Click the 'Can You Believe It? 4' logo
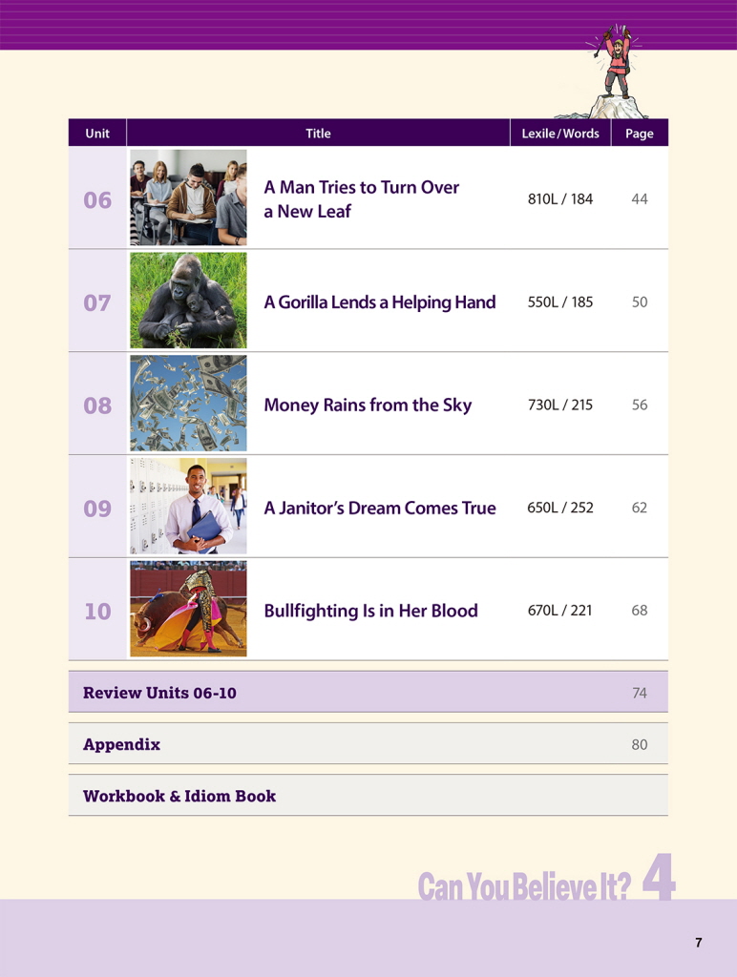This screenshot has width=737, height=977. coord(546,883)
